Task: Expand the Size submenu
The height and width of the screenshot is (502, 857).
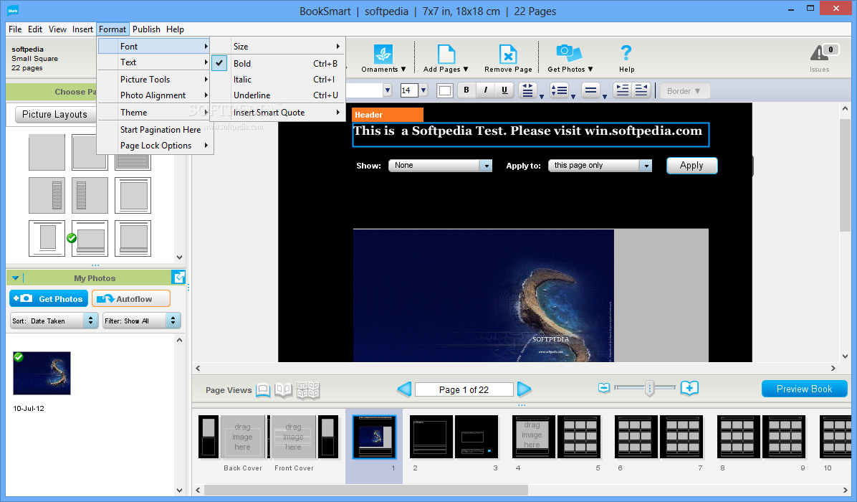Action: (x=277, y=47)
